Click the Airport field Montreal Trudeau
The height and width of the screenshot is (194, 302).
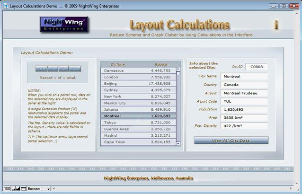(x=244, y=93)
